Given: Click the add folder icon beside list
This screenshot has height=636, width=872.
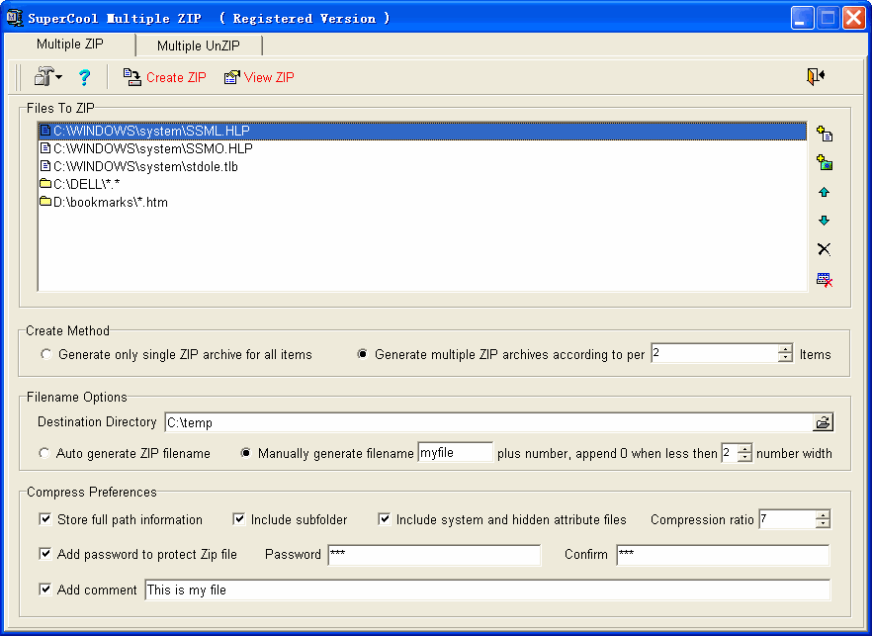Looking at the screenshot, I should pyautogui.click(x=825, y=163).
